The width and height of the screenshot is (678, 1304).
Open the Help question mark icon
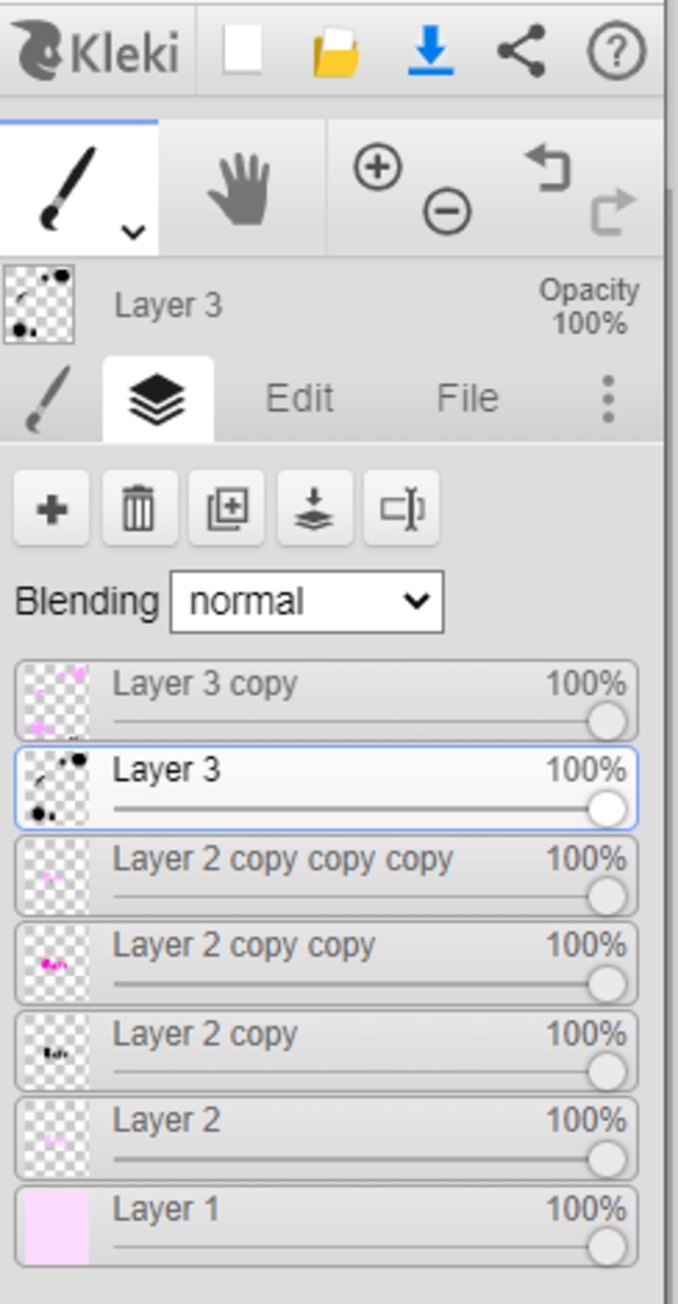click(616, 50)
